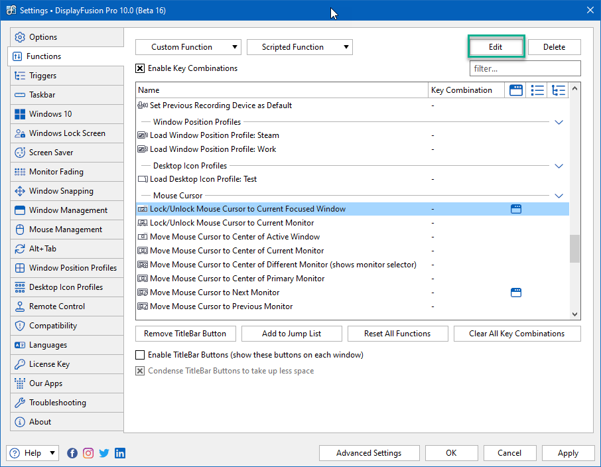
Task: Open the Options settings tab
Action: (67, 37)
